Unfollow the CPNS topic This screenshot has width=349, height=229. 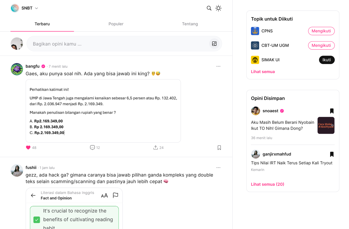pos(321,31)
